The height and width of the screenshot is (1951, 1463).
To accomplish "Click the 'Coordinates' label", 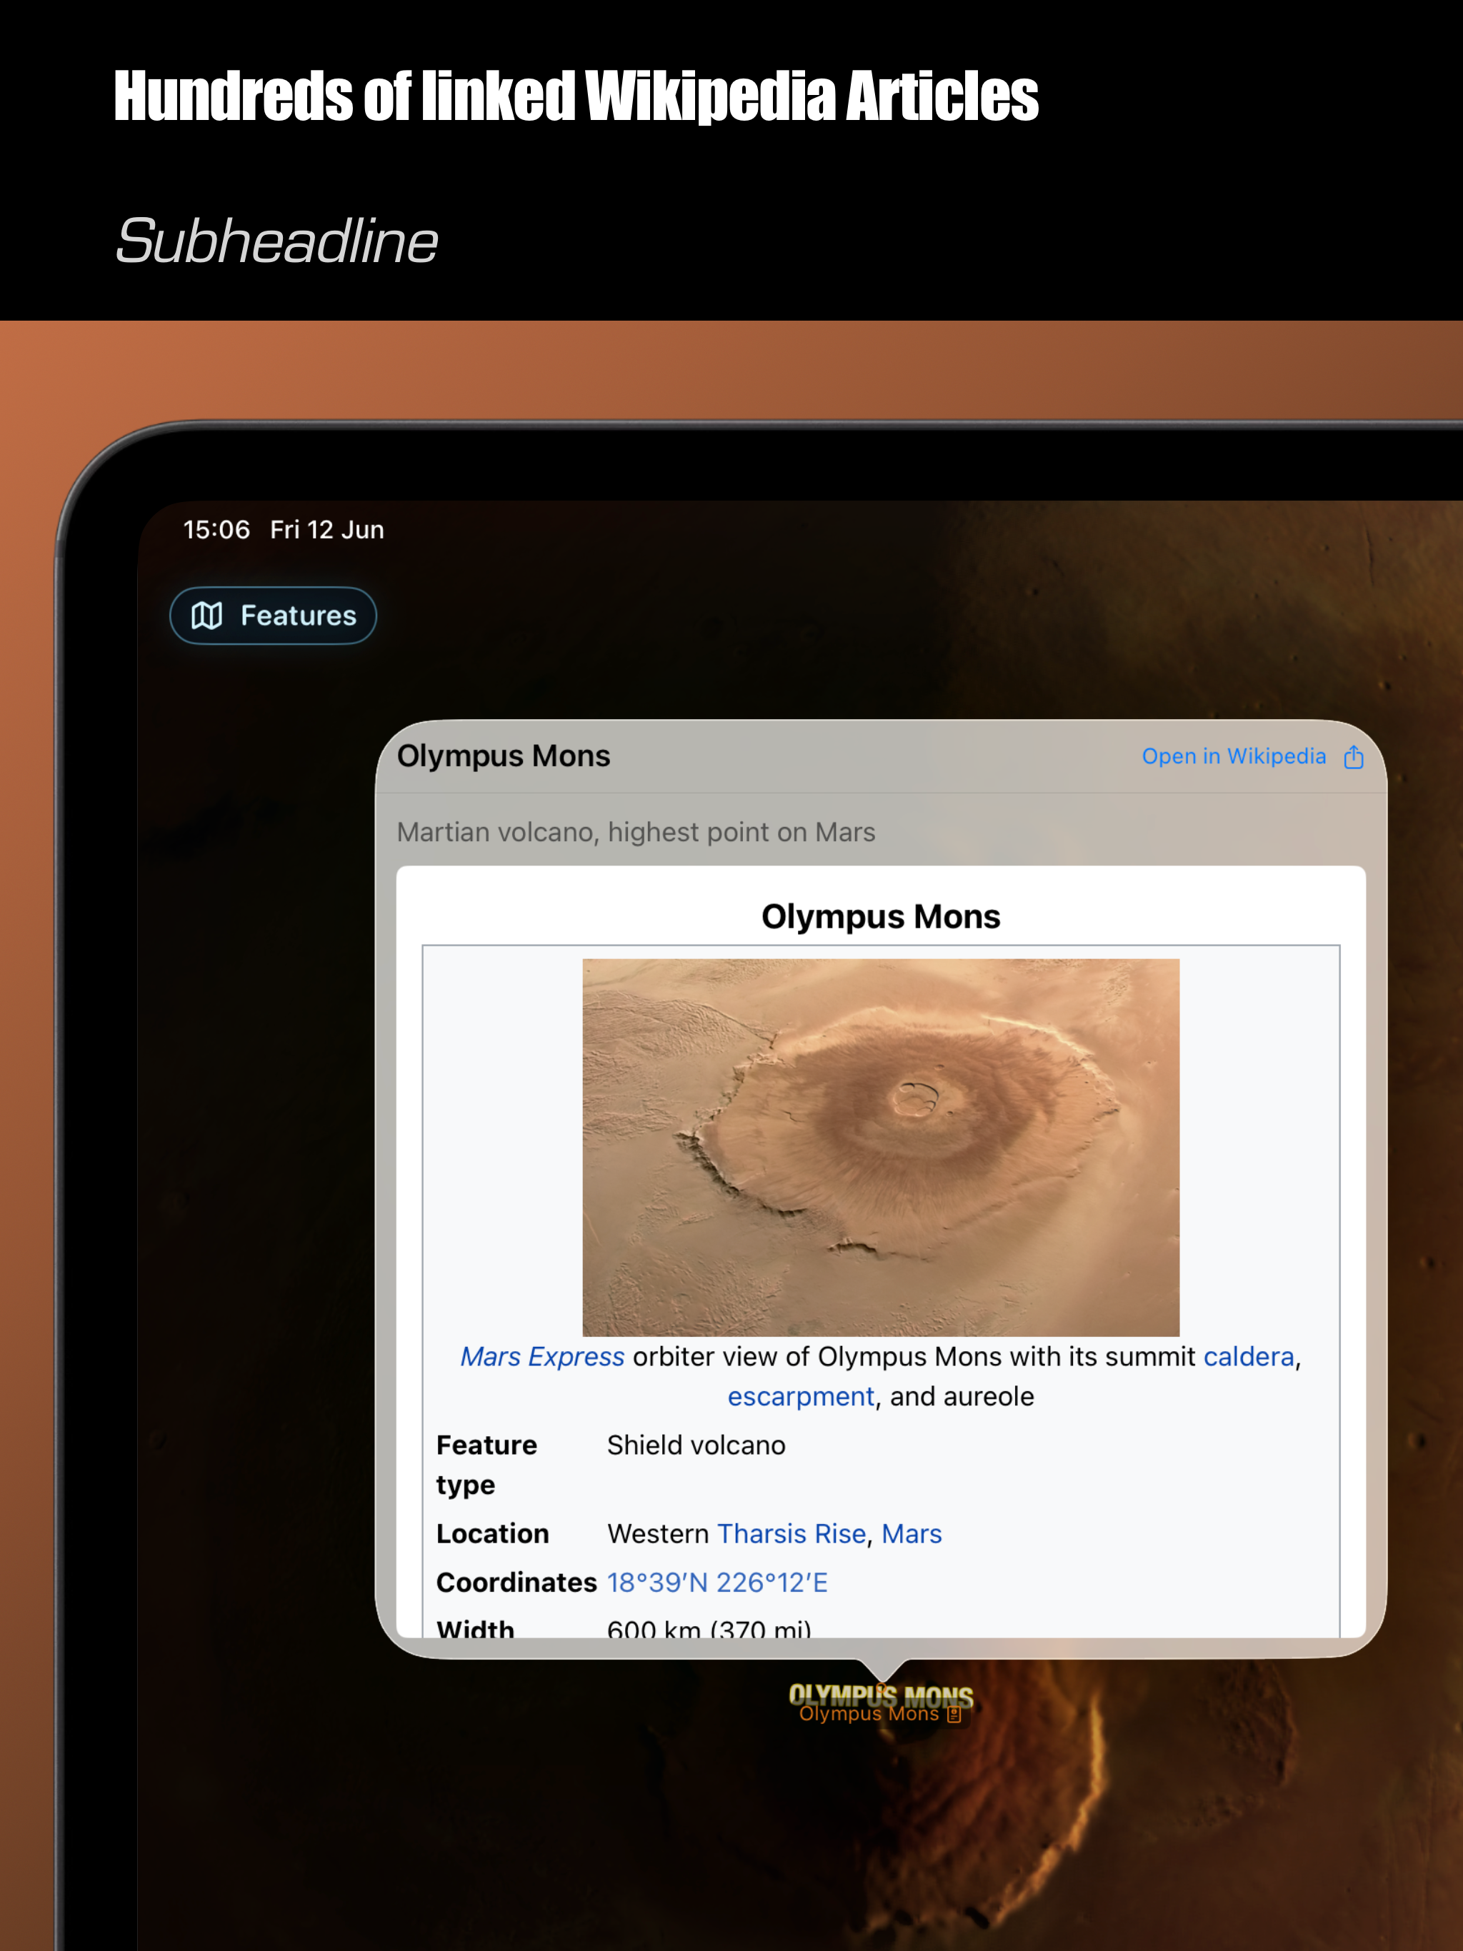I will point(516,1583).
